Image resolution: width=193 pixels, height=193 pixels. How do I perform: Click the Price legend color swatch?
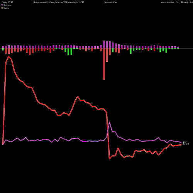tap(2, 8)
